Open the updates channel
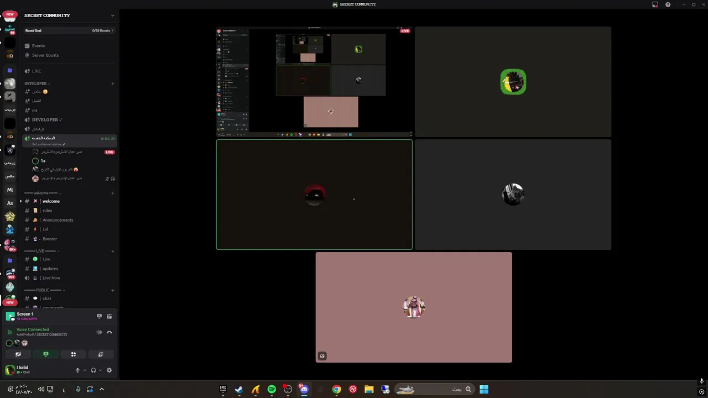Image resolution: width=708 pixels, height=398 pixels. tap(69, 269)
